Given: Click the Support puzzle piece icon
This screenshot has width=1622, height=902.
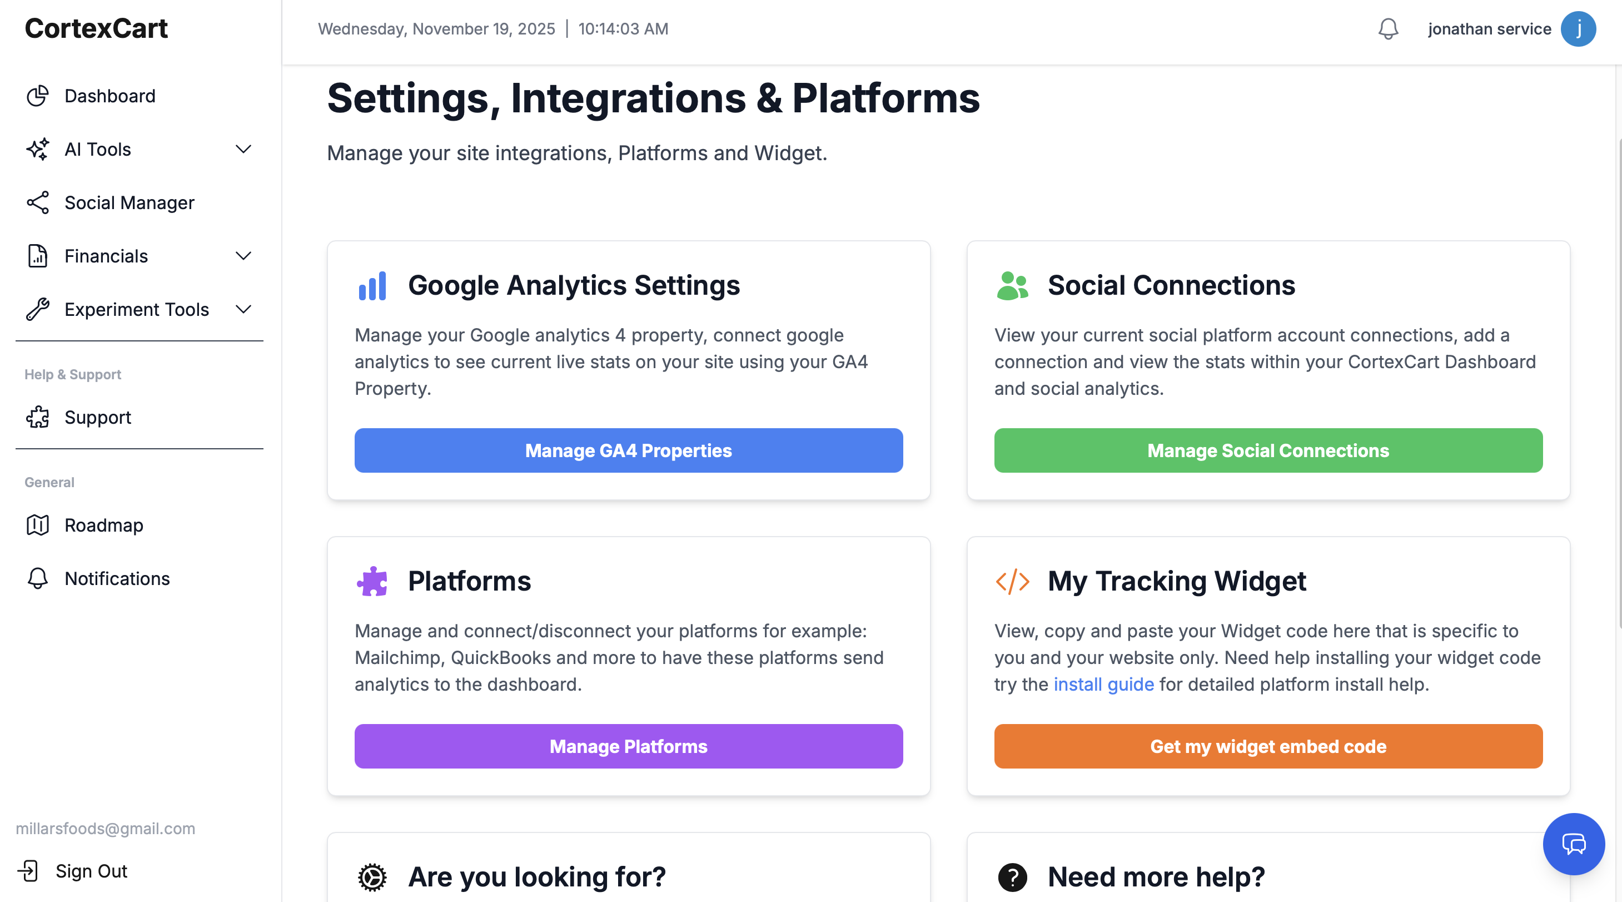Looking at the screenshot, I should (x=38, y=417).
